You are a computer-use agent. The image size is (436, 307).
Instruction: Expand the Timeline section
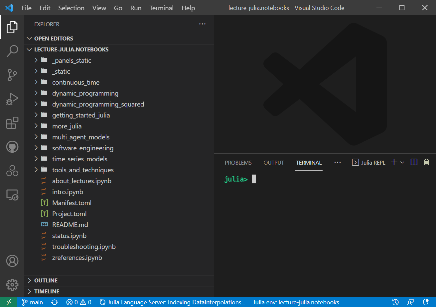[x=47, y=291]
